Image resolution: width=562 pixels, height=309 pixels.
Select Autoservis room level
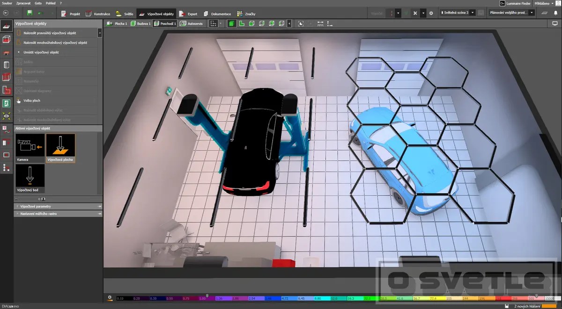(192, 23)
